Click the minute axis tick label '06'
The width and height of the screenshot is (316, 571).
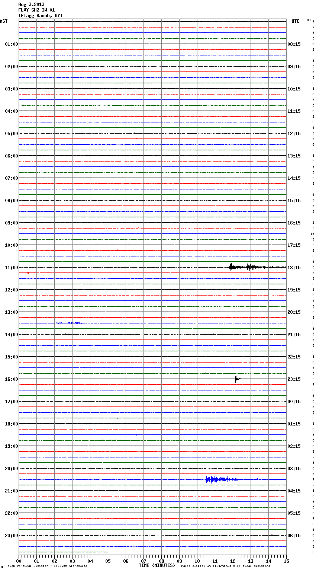coord(126,561)
